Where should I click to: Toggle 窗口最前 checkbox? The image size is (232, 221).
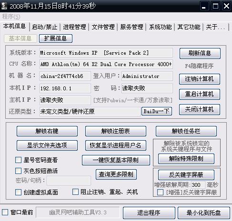(x=5, y=212)
